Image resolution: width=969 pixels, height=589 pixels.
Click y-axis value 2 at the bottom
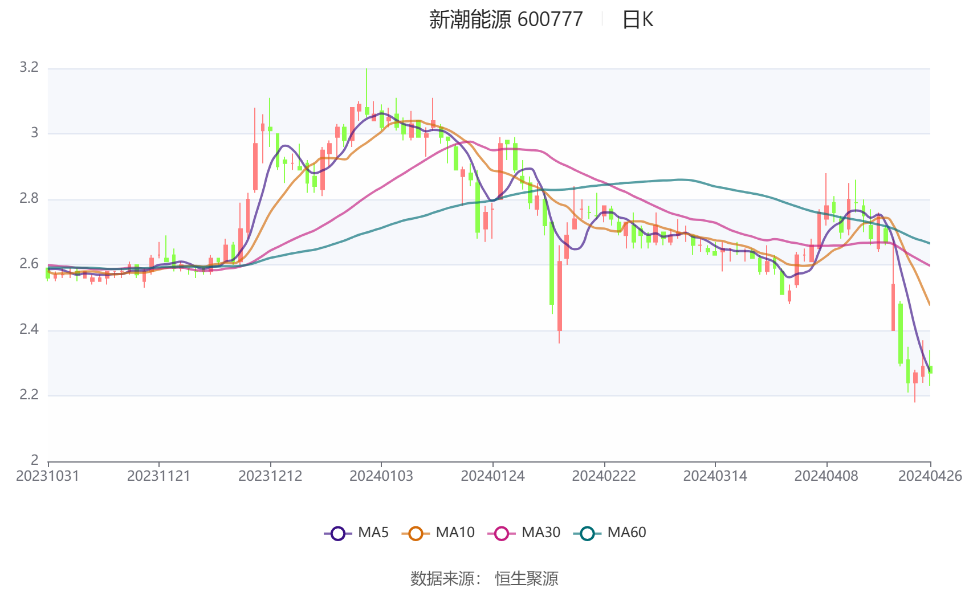(35, 460)
